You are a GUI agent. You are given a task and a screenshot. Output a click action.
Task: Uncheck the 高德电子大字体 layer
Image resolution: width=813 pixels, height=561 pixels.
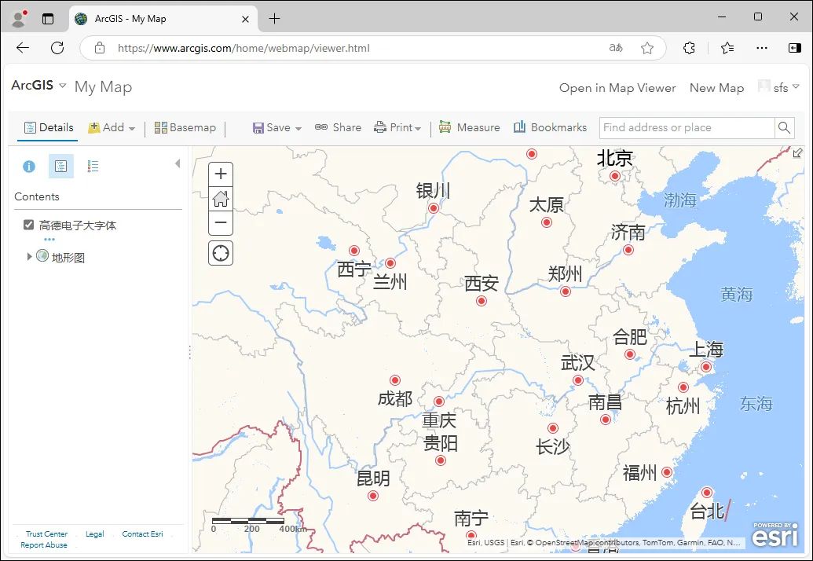(x=28, y=225)
